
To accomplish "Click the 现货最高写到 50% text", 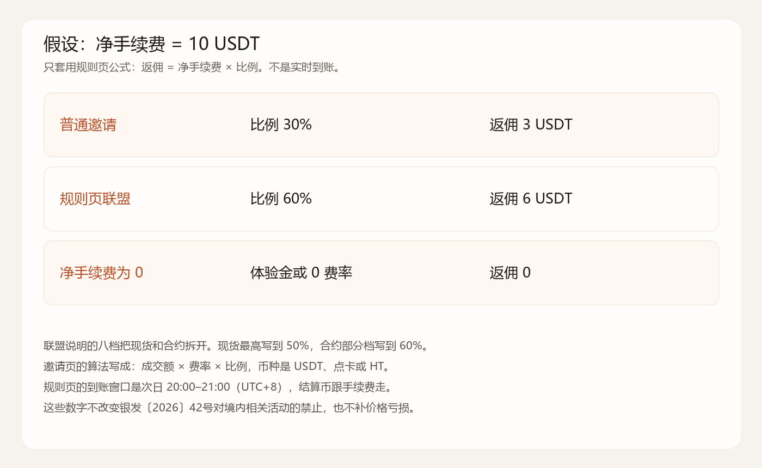I will click(263, 346).
